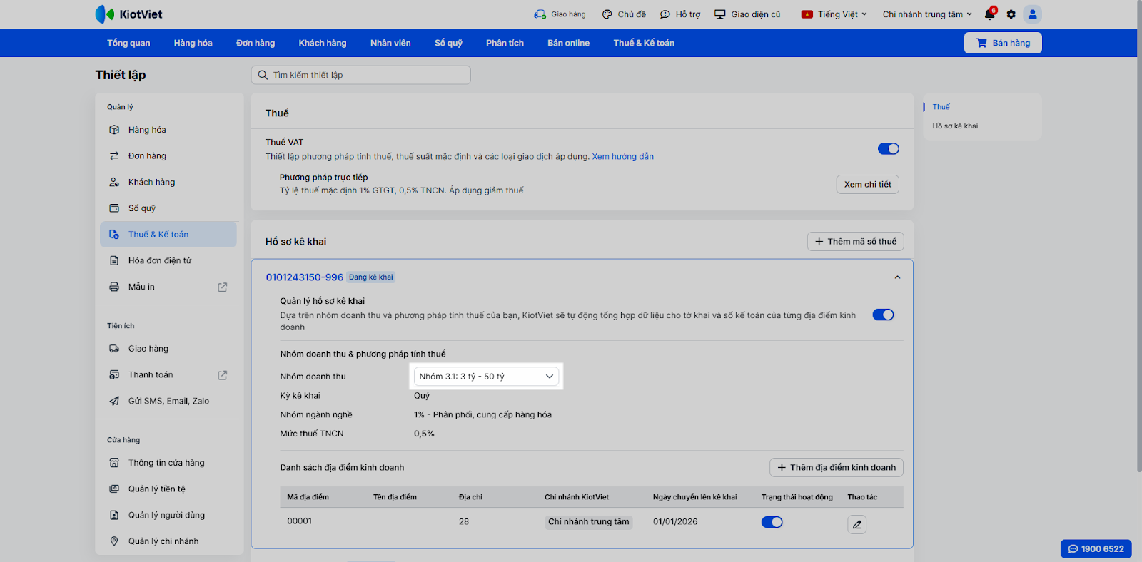Open the Tiếng Việt language dropdown
1142x562 pixels.
[834, 14]
